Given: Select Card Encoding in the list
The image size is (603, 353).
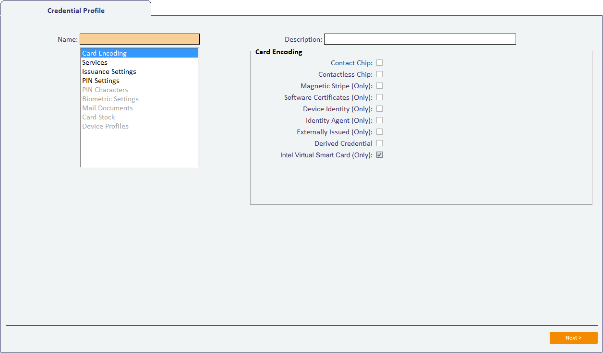Looking at the screenshot, I should pyautogui.click(x=105, y=53).
